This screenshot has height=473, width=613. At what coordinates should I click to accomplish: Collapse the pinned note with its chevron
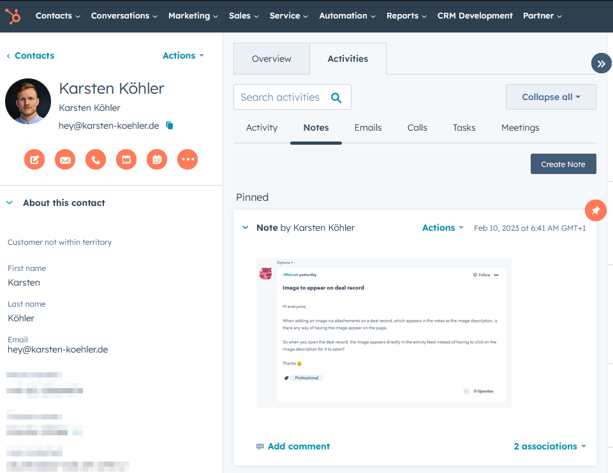point(246,228)
